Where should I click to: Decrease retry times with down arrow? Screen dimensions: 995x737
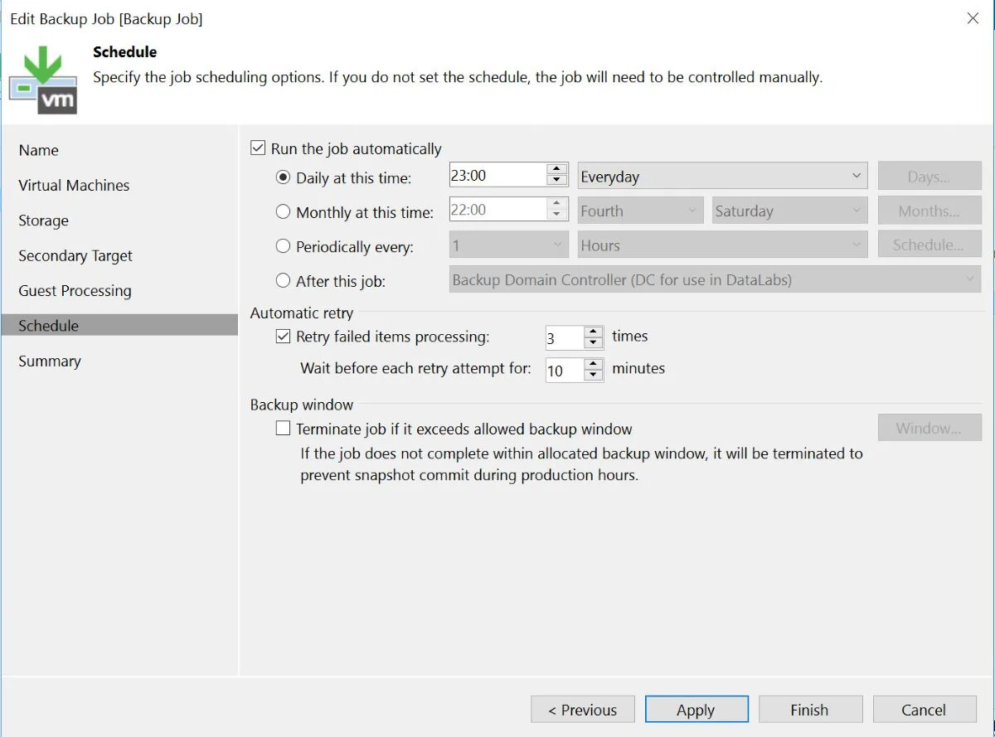click(593, 343)
